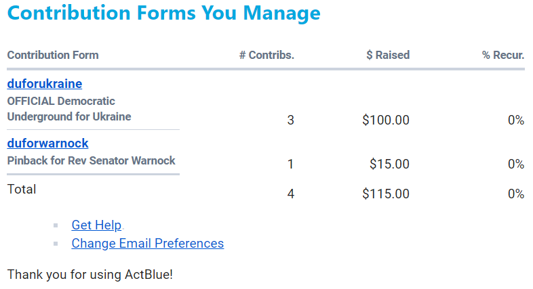Click the % Recur. column header

(x=503, y=55)
